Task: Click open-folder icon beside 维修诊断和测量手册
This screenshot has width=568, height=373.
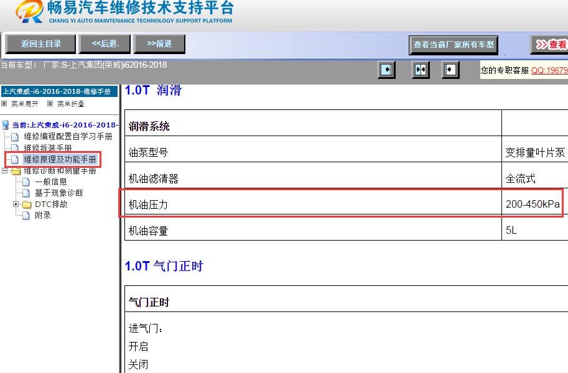Action: tap(16, 171)
